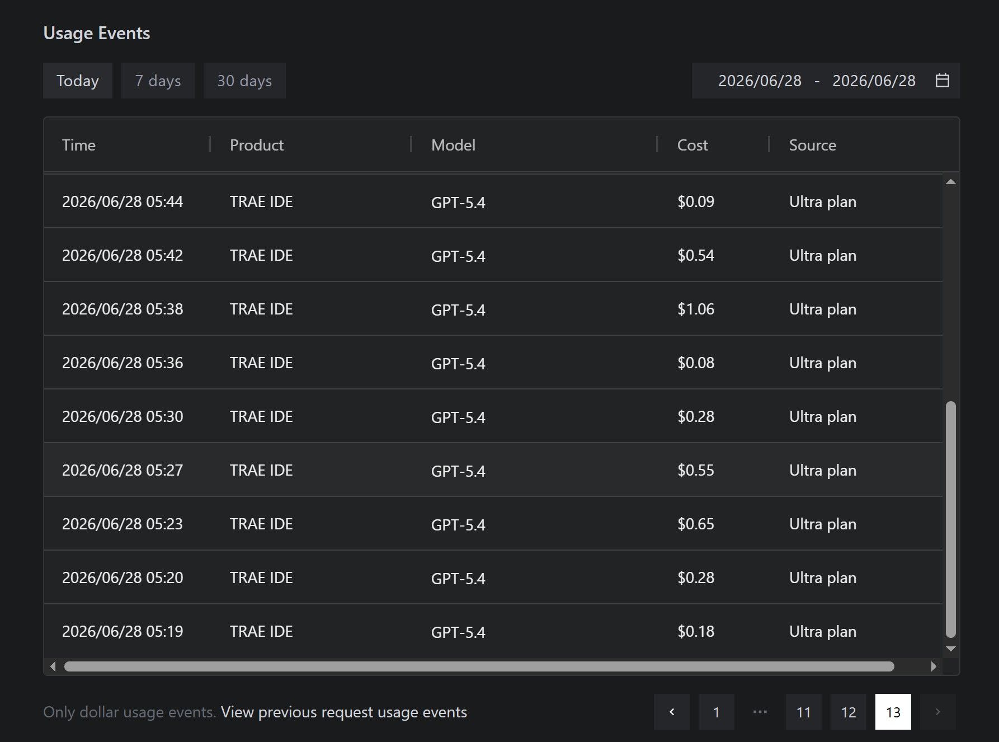The width and height of the screenshot is (999, 742).
Task: Switch to 7 days filter
Action: point(158,81)
